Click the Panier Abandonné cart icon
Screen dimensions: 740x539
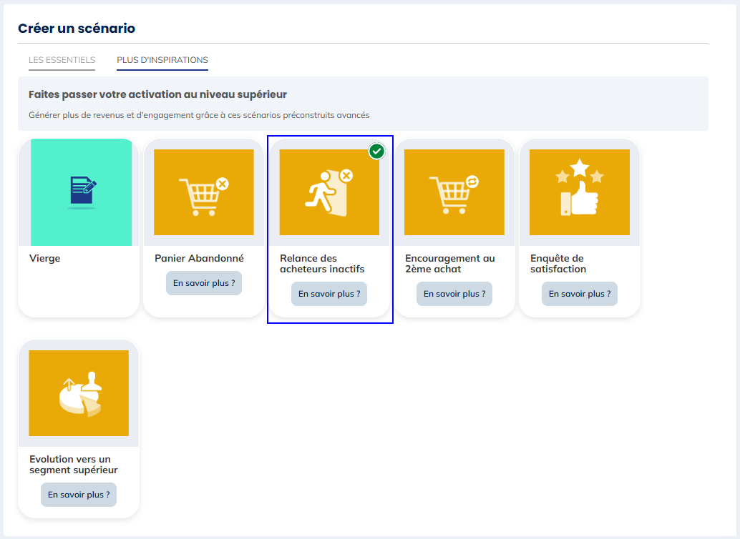[x=204, y=192]
